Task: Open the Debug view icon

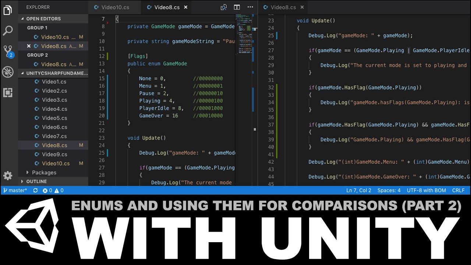Action: point(8,72)
